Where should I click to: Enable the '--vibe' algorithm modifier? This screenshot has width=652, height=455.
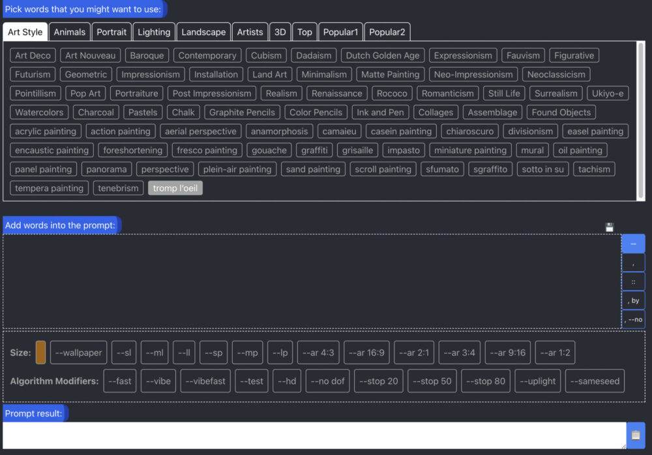(x=158, y=381)
